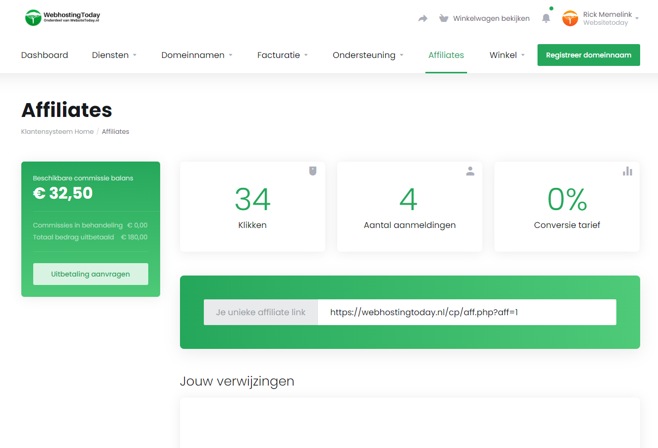Go to the Dashboard tab

[45, 55]
